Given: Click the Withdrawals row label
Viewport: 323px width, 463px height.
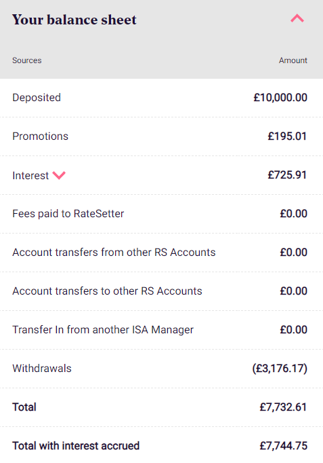Looking at the screenshot, I should pos(42,369).
